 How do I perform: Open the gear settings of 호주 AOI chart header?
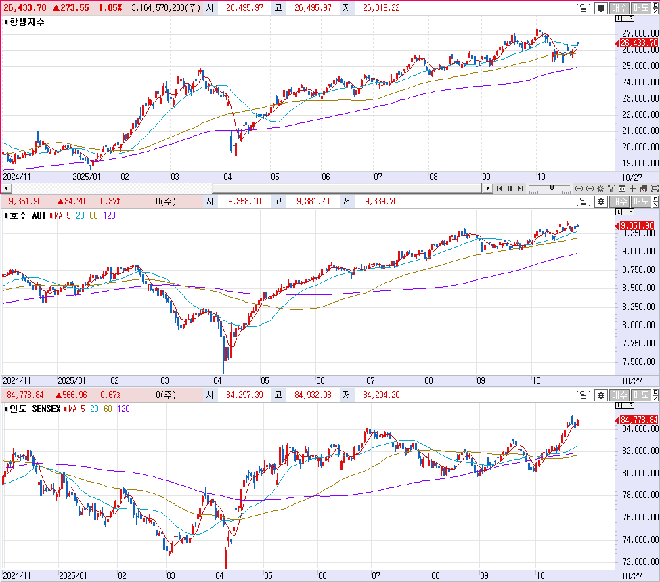click(x=601, y=202)
